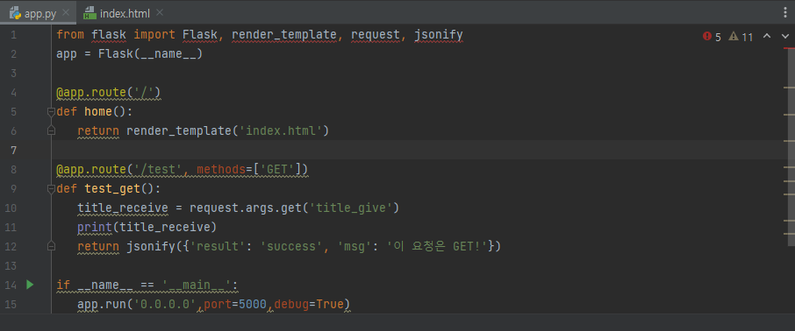This screenshot has height=331, width=795.
Task: Click the '__main__' string literal
Action: pos(197,285)
